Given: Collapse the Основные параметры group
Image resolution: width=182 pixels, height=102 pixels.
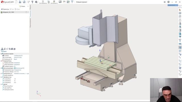Looking at the screenshot, I should [1, 54].
